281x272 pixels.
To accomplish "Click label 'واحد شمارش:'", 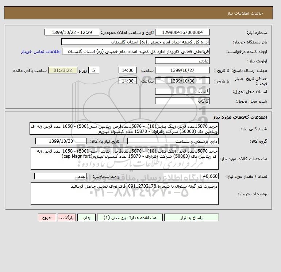I will click(106, 176).
